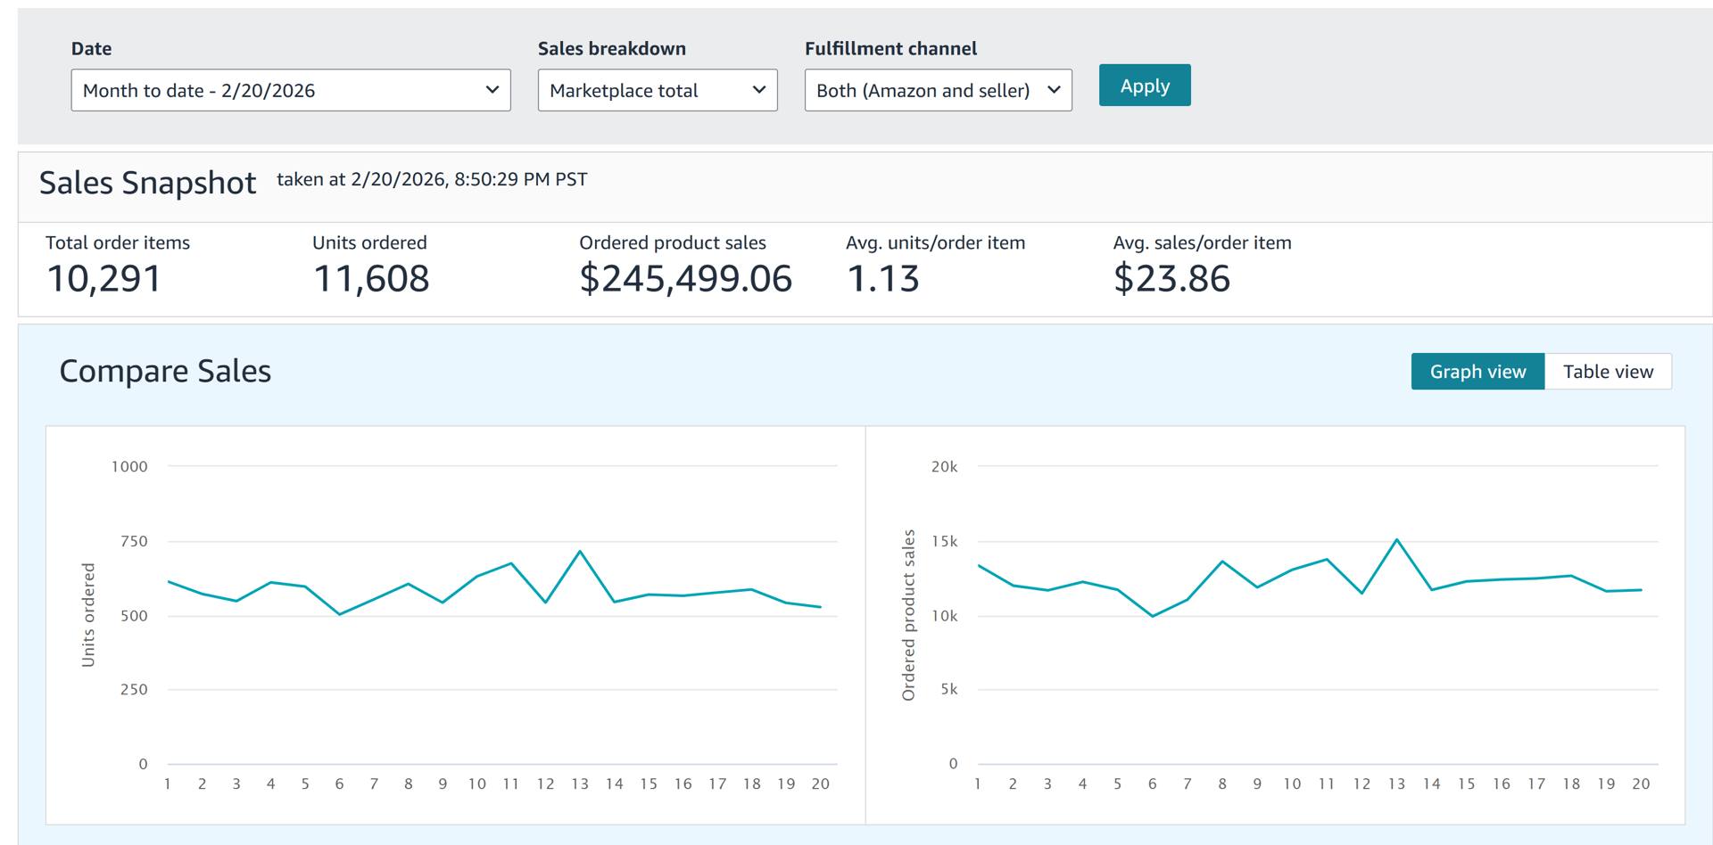
Task: Click the Units ordered value 11,608
Action: [371, 279]
